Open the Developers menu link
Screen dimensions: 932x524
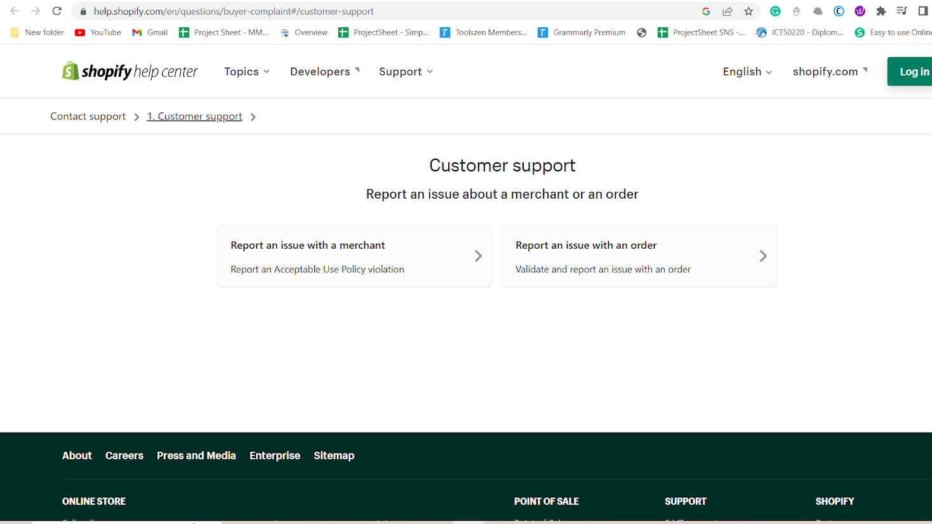[x=325, y=72]
